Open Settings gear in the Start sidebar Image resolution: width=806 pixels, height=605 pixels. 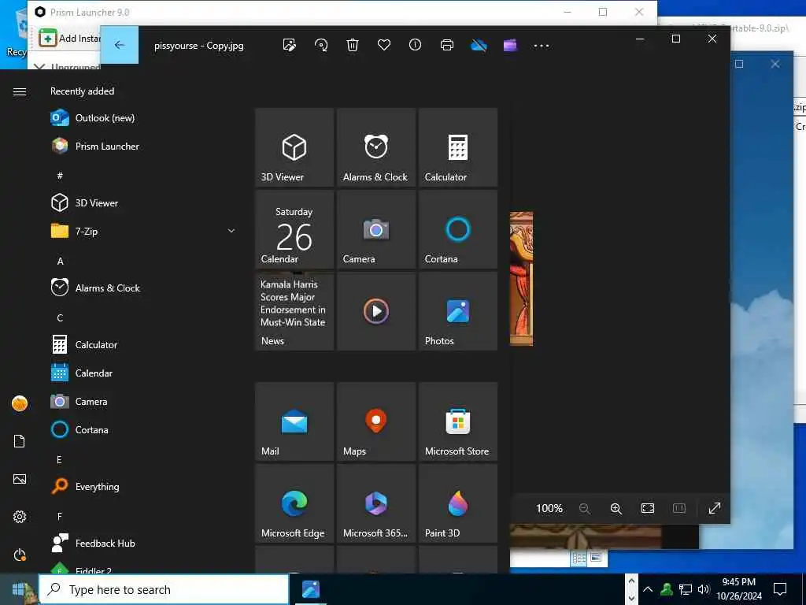pyautogui.click(x=20, y=517)
